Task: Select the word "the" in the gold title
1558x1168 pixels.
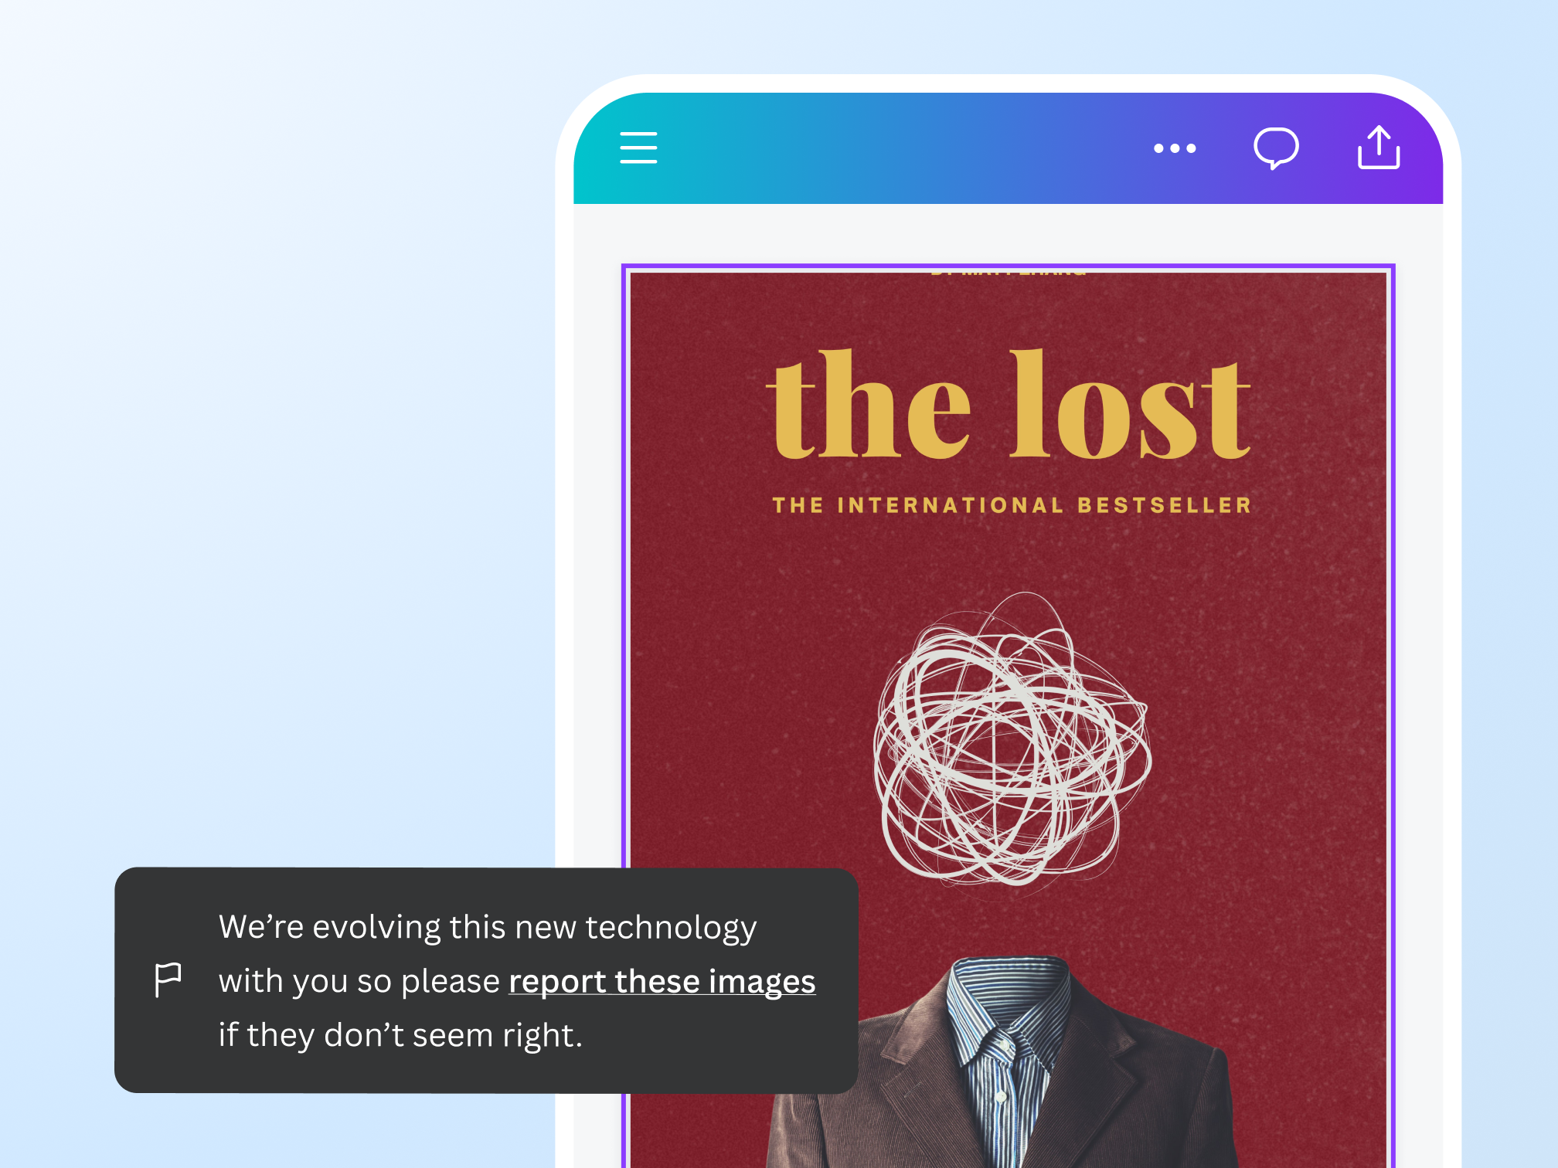Action: pos(869,404)
